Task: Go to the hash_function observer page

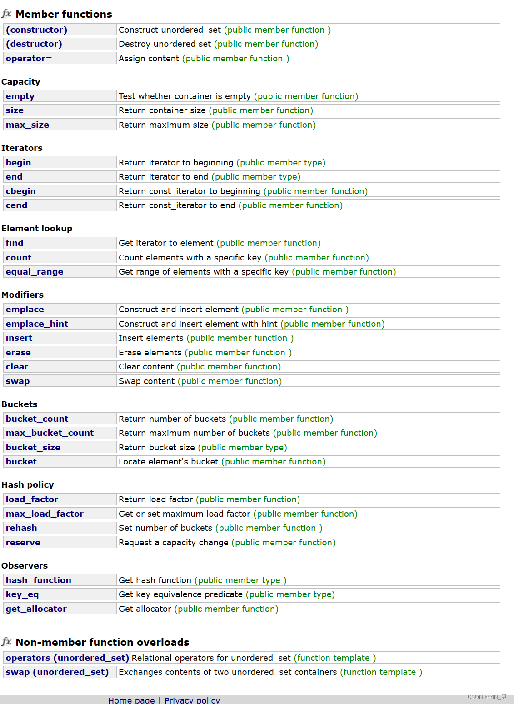Action: pyautogui.click(x=39, y=580)
